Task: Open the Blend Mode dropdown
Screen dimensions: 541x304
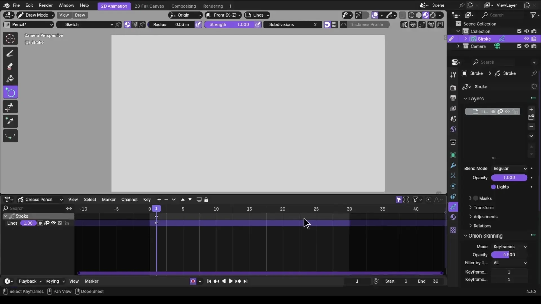Action: (510, 169)
